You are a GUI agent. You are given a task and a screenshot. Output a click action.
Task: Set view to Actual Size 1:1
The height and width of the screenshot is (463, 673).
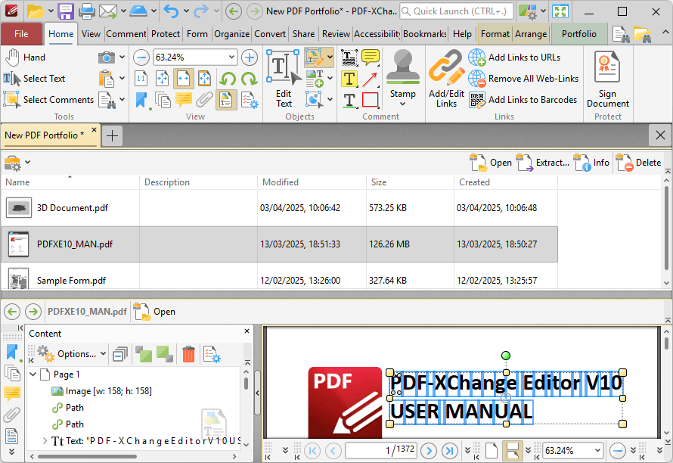141,79
